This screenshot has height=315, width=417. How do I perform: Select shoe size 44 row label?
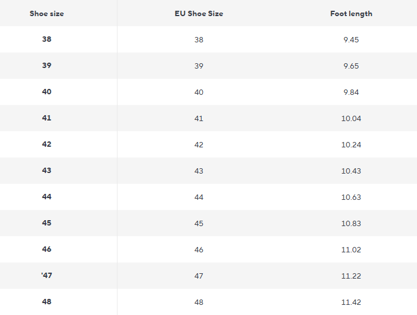coord(47,197)
